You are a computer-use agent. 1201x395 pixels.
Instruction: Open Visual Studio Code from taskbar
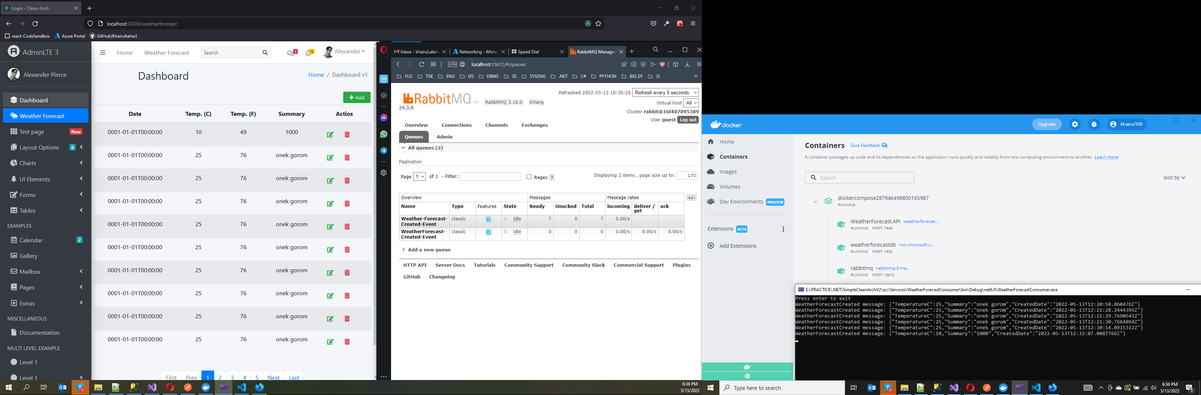(242, 388)
